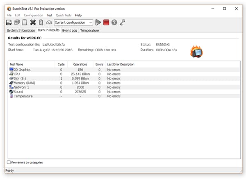The width and height of the screenshot is (246, 179).
Task: Click the blank clipboard toolbar icon
Action: [x=25, y=23]
